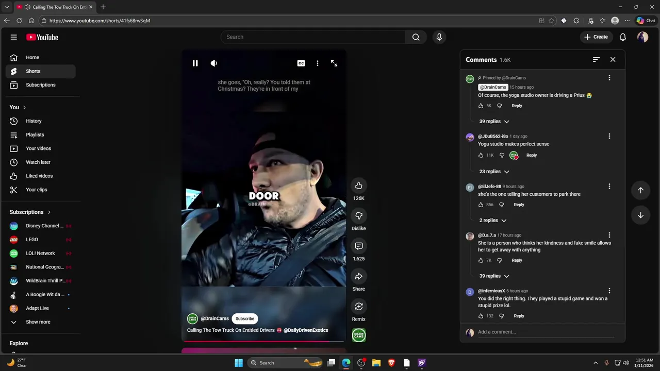Open History in the sidebar
This screenshot has width=660, height=371.
(x=41, y=121)
